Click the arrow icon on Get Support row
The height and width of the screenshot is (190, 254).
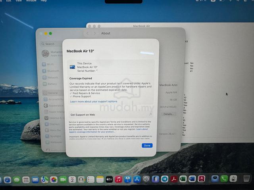click(x=150, y=114)
